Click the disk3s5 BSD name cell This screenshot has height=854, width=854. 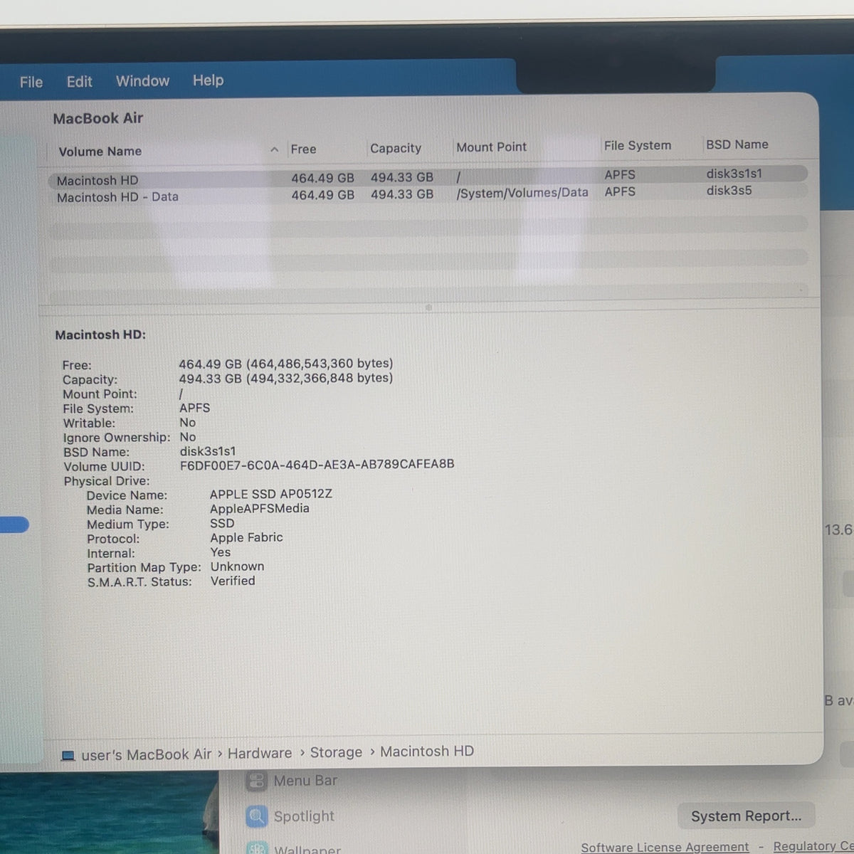point(729,190)
